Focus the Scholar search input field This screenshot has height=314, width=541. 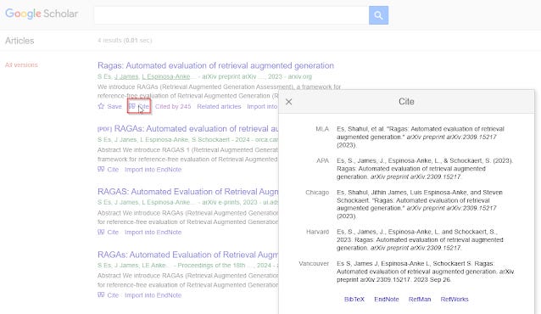tap(231, 15)
